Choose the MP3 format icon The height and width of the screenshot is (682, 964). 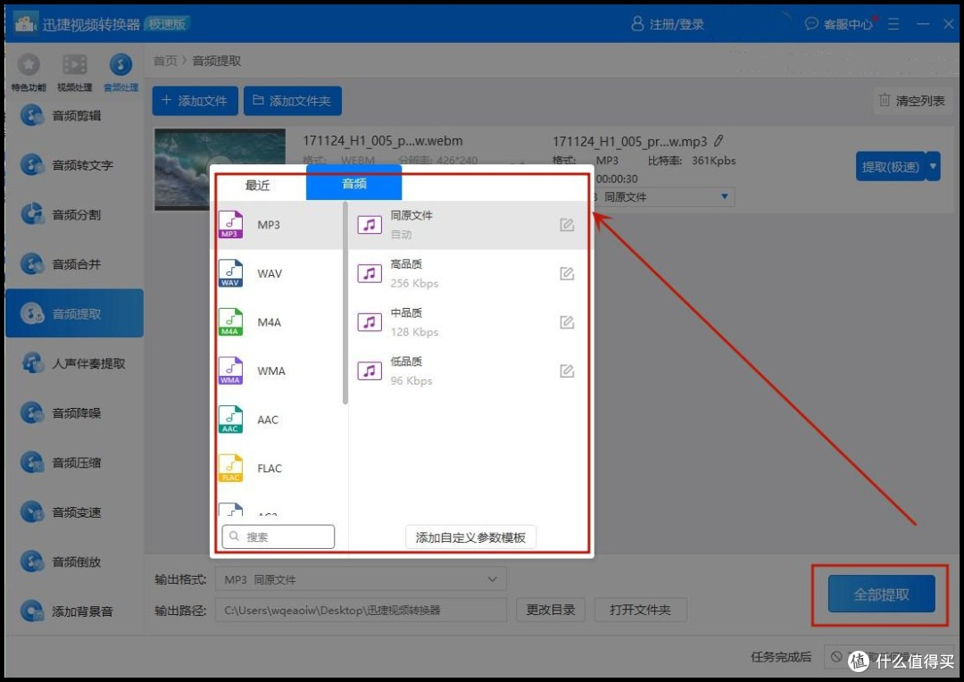tap(230, 224)
